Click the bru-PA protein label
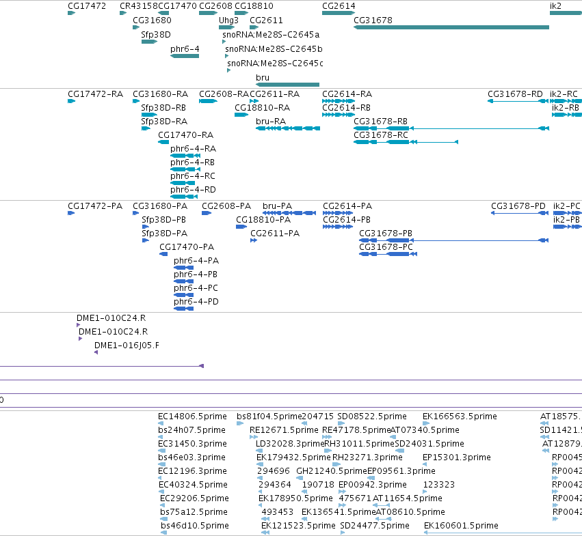Viewport: 582px width, 536px height. point(277,206)
